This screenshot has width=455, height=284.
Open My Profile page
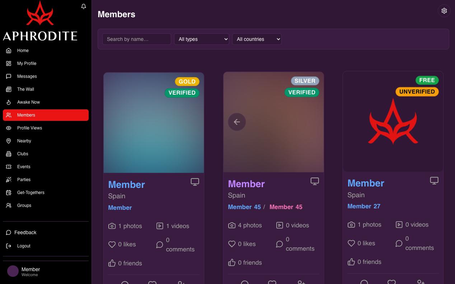tap(46, 63)
